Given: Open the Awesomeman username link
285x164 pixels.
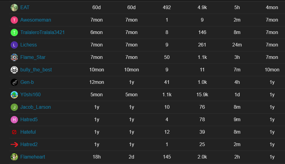Looking at the screenshot, I should click(x=36, y=20).
